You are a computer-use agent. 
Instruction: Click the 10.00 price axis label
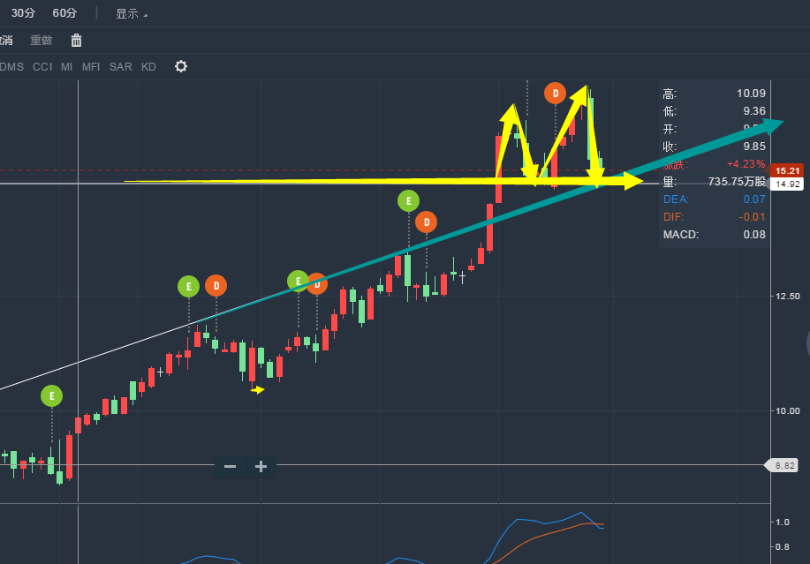(x=787, y=410)
